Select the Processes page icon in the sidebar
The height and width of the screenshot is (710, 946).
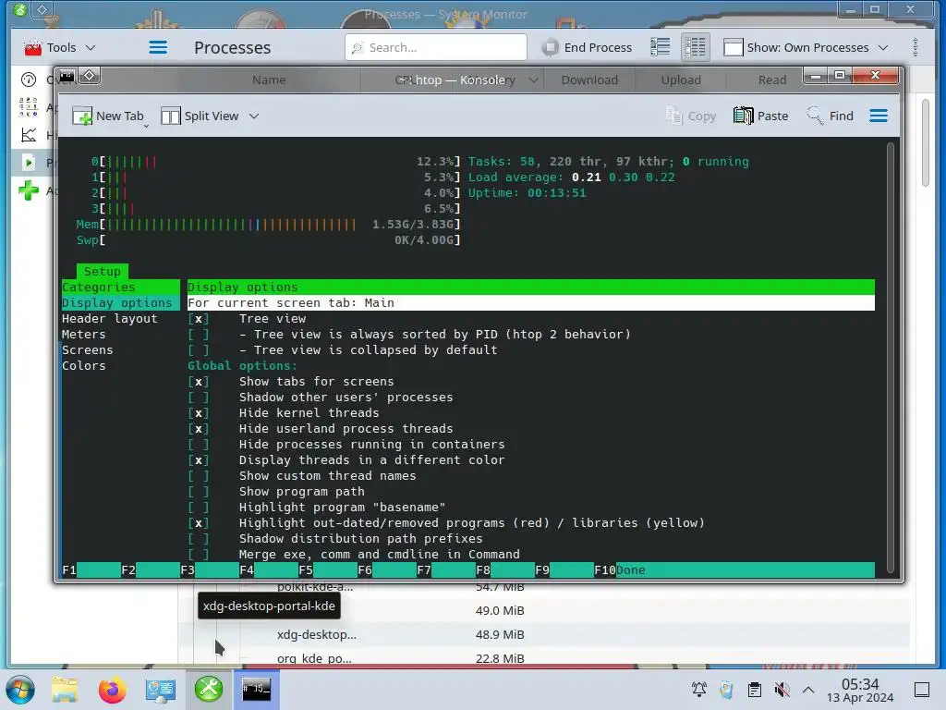pyautogui.click(x=29, y=162)
